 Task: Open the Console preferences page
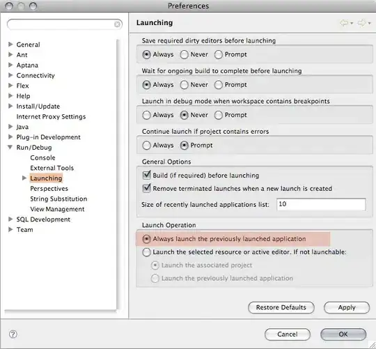[42, 157]
